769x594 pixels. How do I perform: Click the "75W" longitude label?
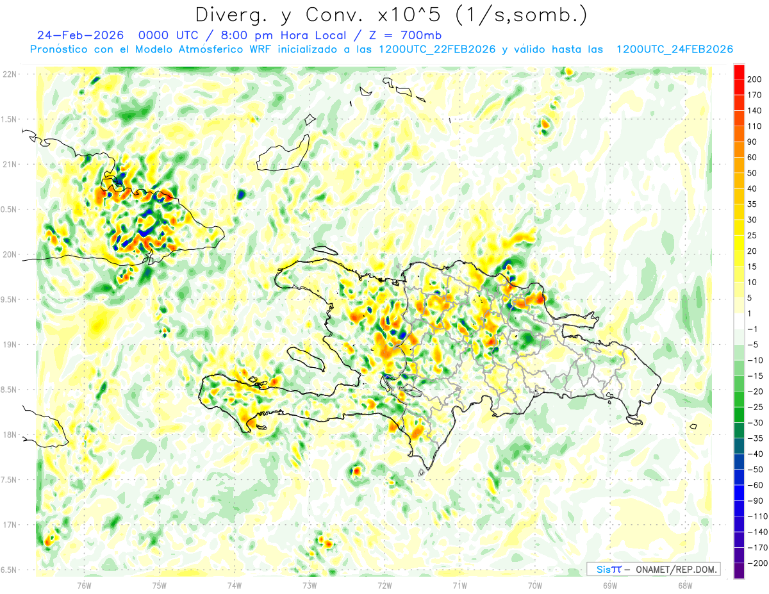tap(159, 586)
